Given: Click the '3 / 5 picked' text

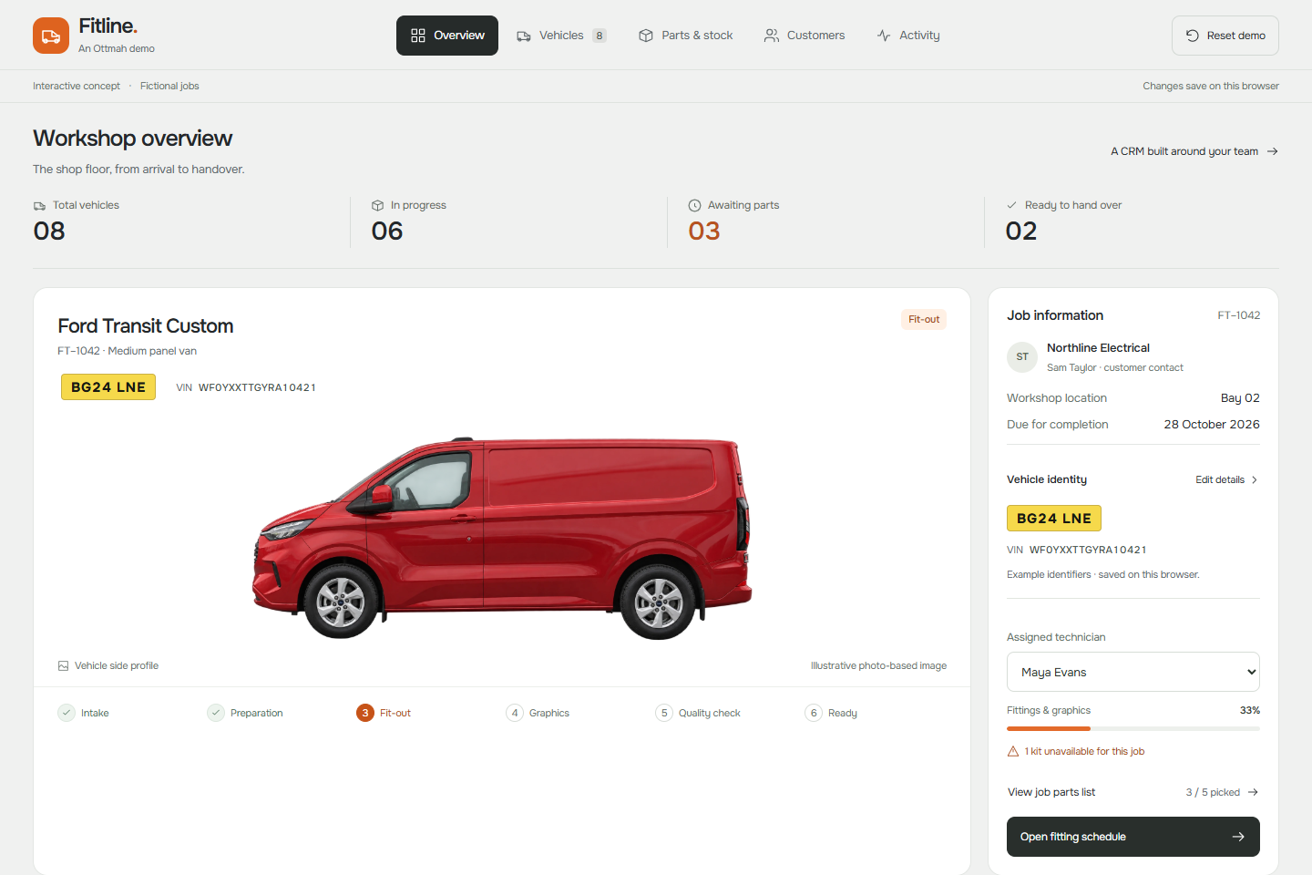Looking at the screenshot, I should [x=1213, y=792].
